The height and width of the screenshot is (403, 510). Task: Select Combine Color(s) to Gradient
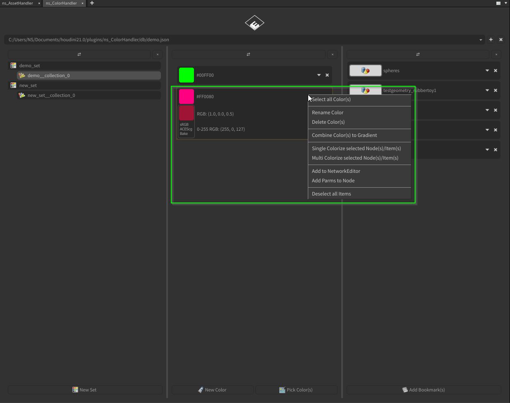coord(344,135)
